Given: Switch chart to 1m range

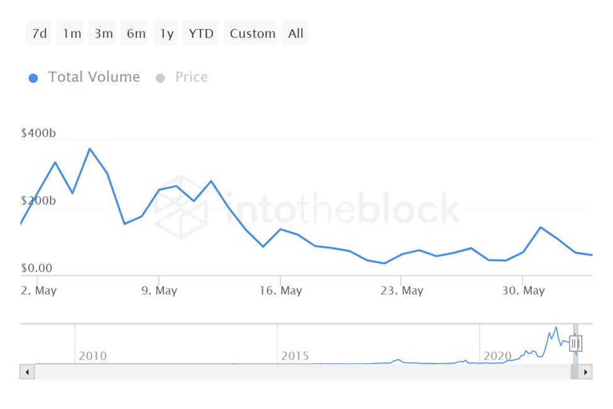Looking at the screenshot, I should coord(72,33).
